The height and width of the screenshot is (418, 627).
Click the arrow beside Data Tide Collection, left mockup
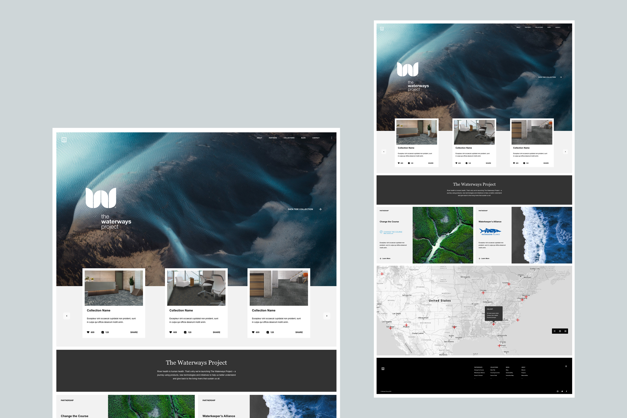pyautogui.click(x=320, y=209)
